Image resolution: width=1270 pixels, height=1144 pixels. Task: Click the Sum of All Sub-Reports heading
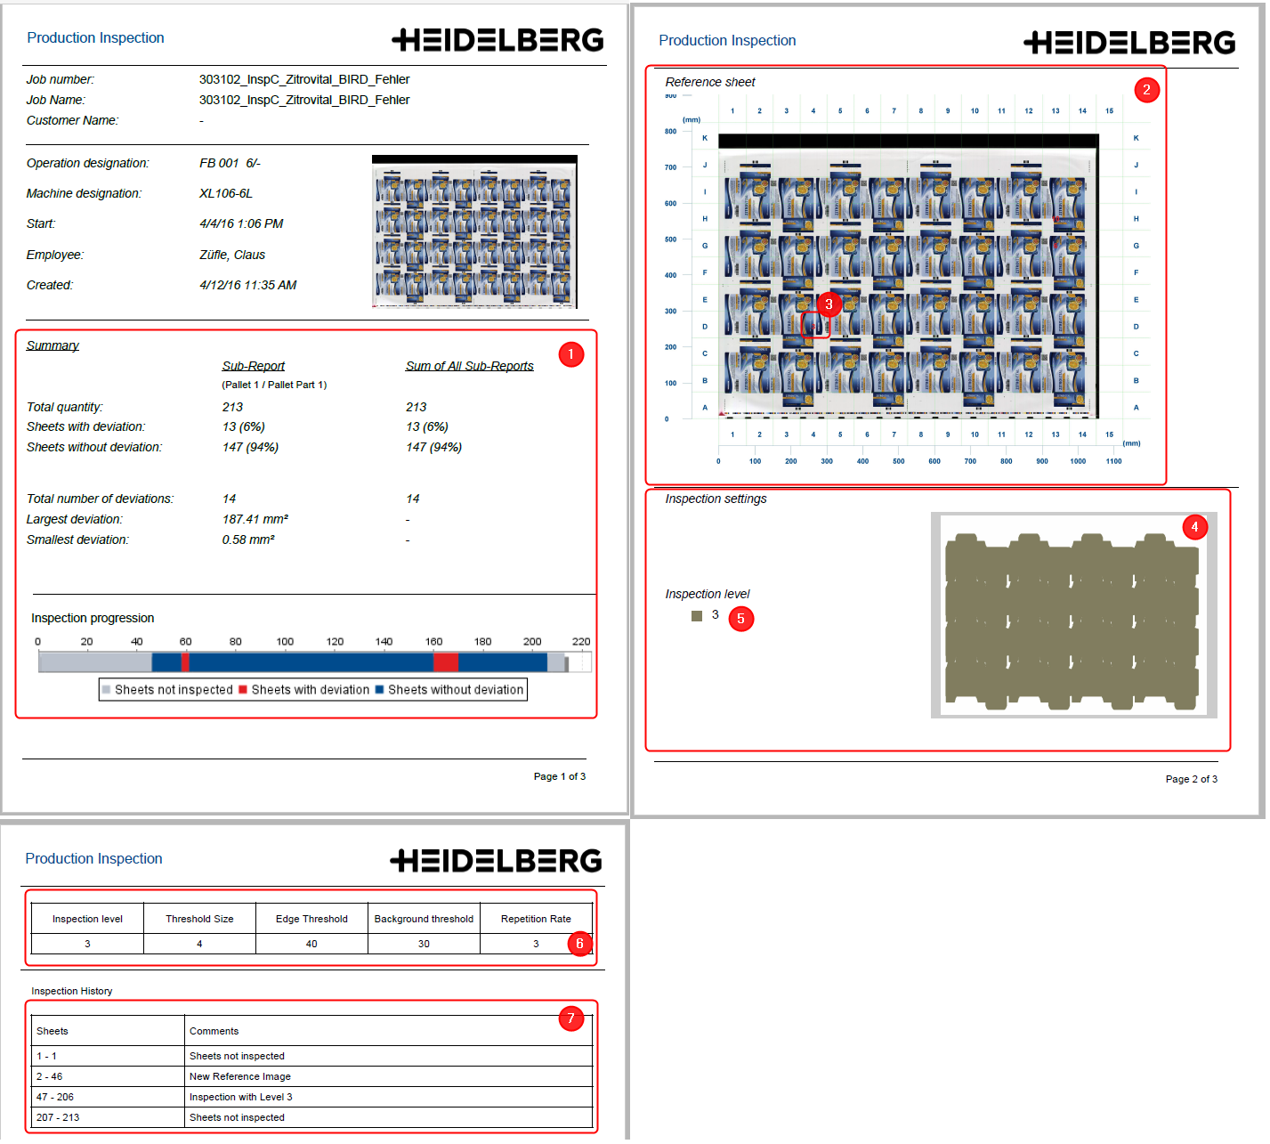pos(469,366)
